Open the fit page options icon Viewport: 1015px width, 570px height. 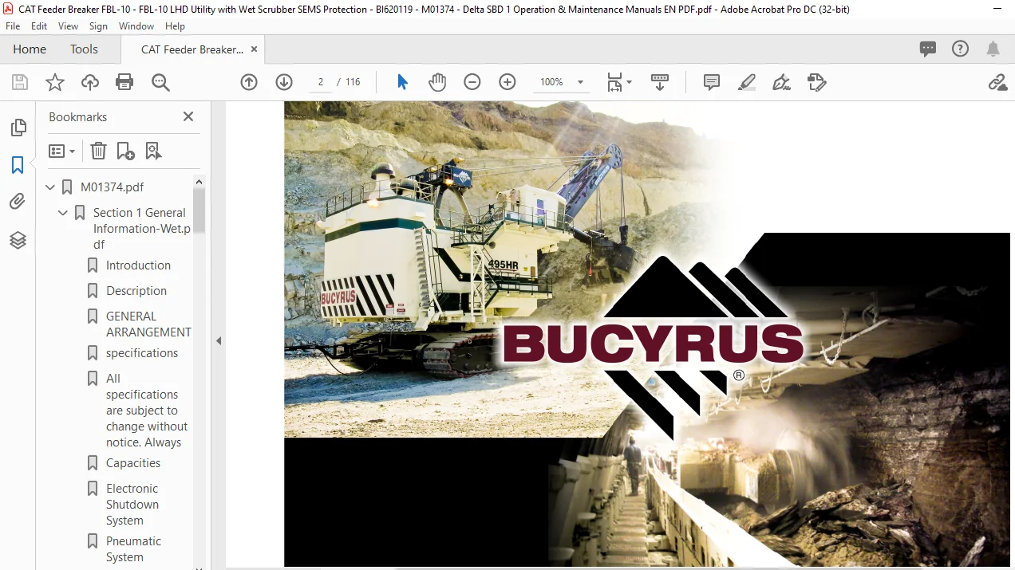click(x=619, y=82)
